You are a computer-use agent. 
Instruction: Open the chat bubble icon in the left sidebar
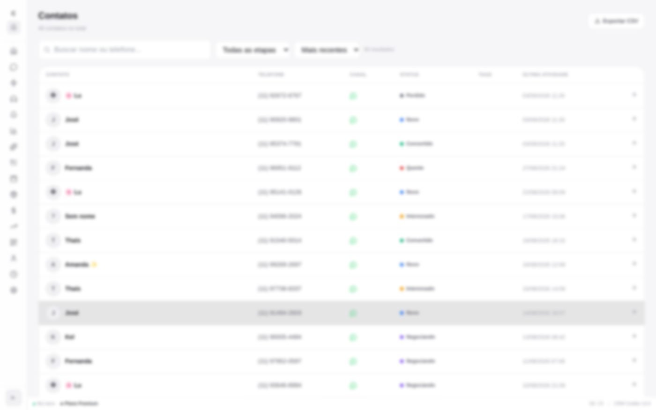pos(14,67)
